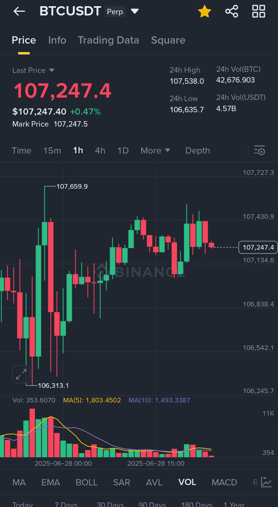The height and width of the screenshot is (507, 278).
Task: Expand the BTCUSDT pair dropdown
Action: pos(135,12)
